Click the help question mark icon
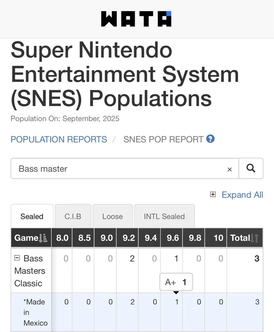 [x=210, y=139]
